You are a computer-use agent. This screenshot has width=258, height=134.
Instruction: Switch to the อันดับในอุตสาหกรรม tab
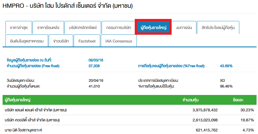[26, 41]
